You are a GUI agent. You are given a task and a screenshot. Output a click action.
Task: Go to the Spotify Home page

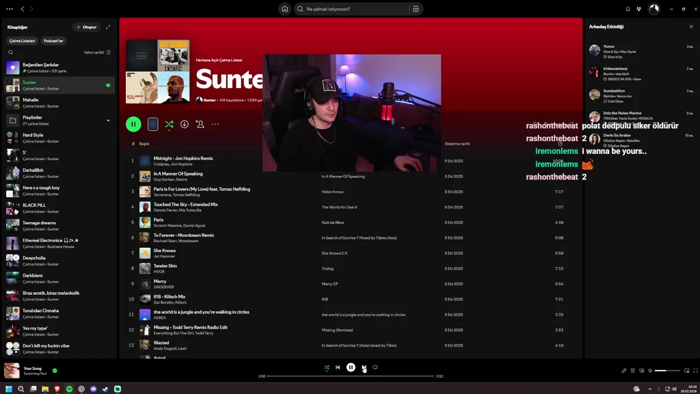pos(285,9)
